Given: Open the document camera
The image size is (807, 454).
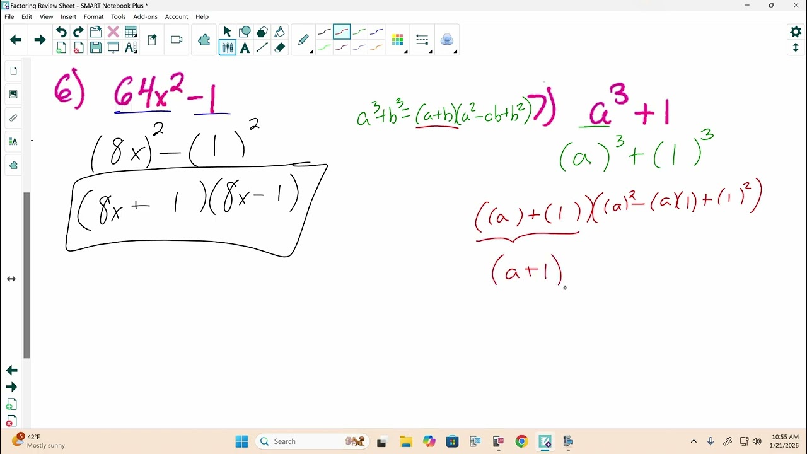Looking at the screenshot, I should pyautogui.click(x=177, y=40).
